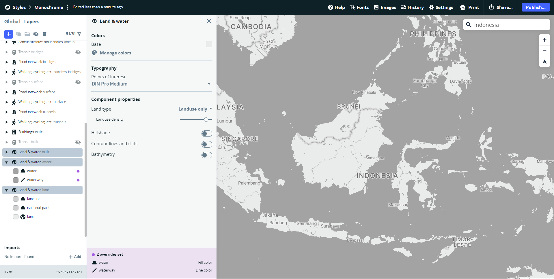Image resolution: width=554 pixels, height=279 pixels.
Task: Expand the Buildings built layer group
Action: 7,132
